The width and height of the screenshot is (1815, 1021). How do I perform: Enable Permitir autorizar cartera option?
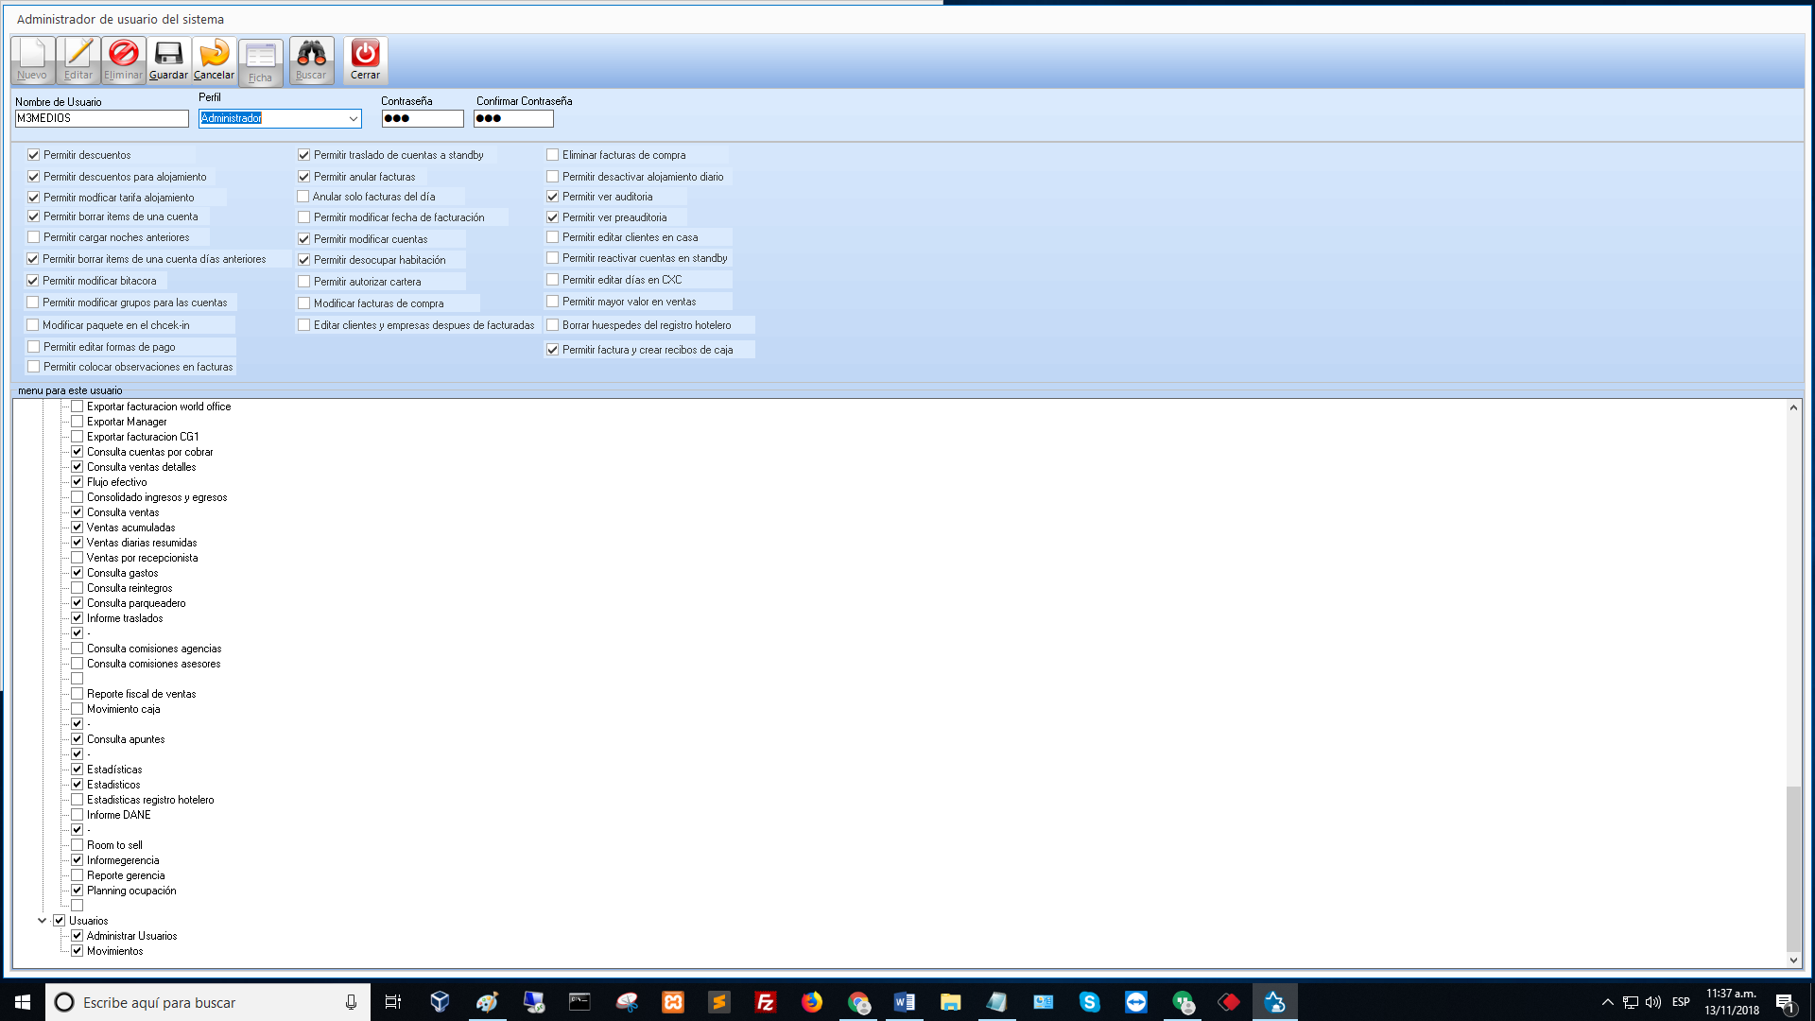[304, 282]
